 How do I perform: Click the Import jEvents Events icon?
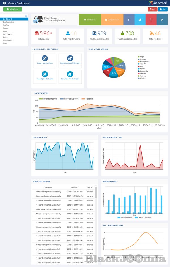[x=45, y=74]
